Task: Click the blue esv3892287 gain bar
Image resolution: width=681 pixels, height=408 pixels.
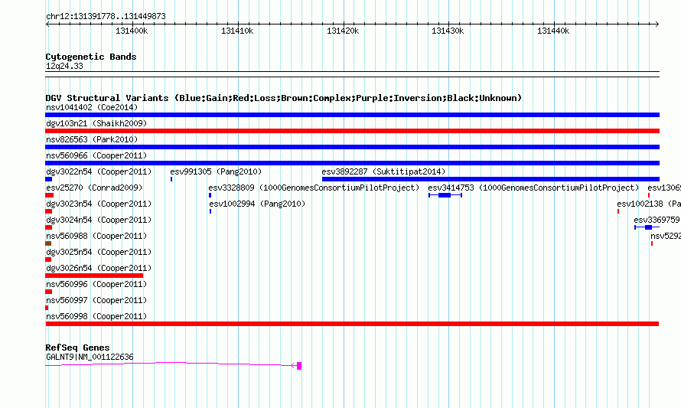Action: (490, 179)
